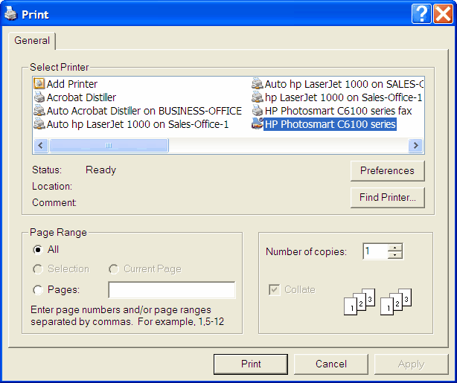Choose the Acrobat Distiller printer icon
457x383 pixels.
tap(40, 97)
